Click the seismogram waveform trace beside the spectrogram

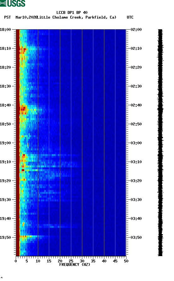click(160, 143)
